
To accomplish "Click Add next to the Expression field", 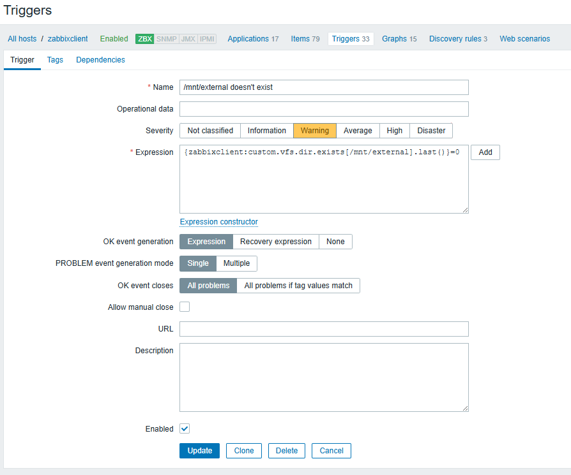I will pos(485,152).
